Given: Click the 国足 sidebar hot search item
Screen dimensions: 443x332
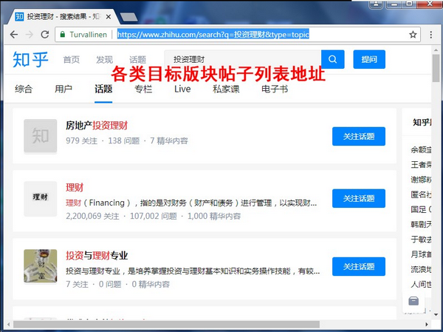Looking at the screenshot, I should [x=421, y=209].
